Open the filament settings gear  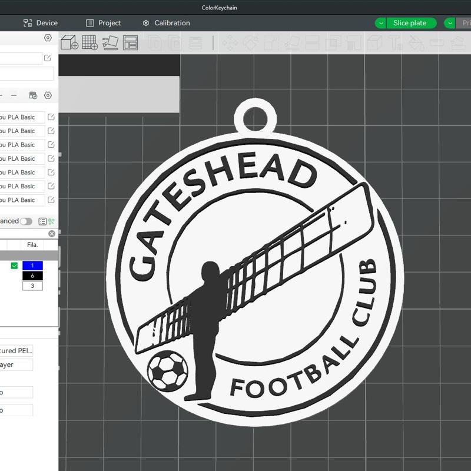point(48,95)
